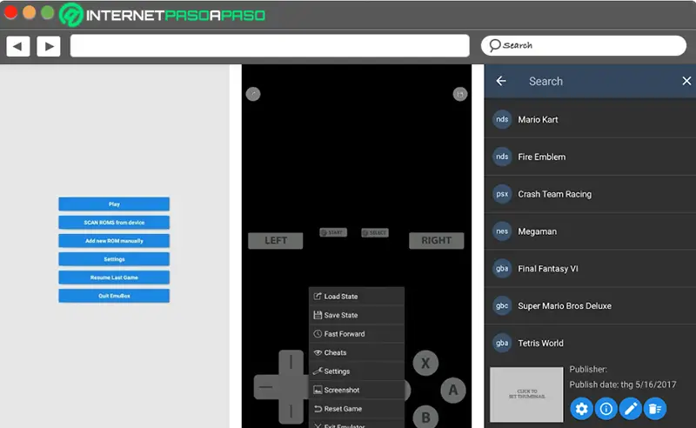
Task: Open Cheats from the emulator menu
Action: (x=357, y=352)
